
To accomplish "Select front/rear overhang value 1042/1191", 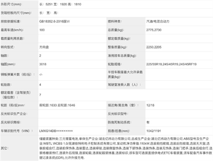I will pyautogui.click(x=154, y=131).
